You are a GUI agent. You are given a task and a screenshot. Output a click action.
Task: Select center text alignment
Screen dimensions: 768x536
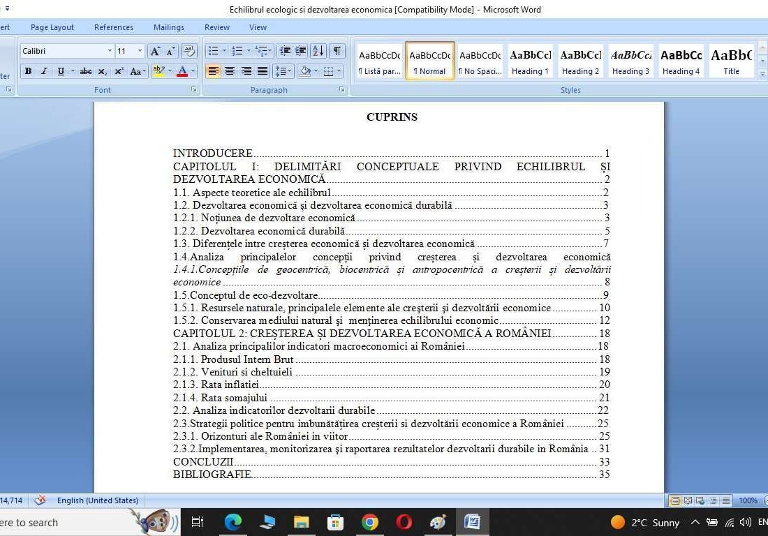pyautogui.click(x=230, y=70)
